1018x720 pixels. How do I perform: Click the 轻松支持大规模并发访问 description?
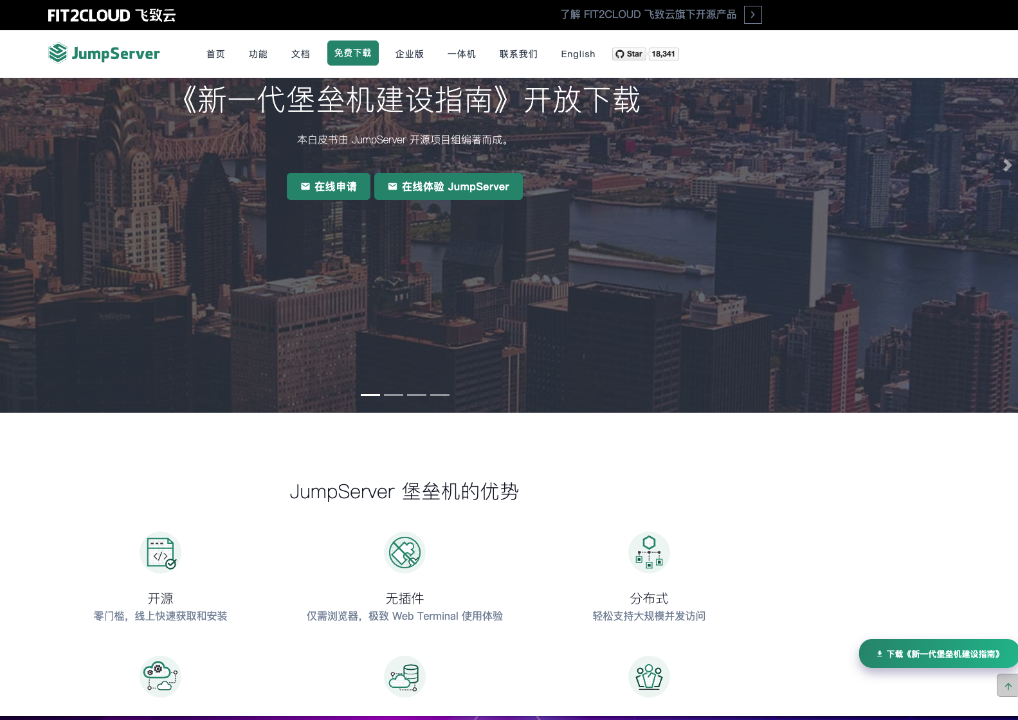[x=649, y=616]
